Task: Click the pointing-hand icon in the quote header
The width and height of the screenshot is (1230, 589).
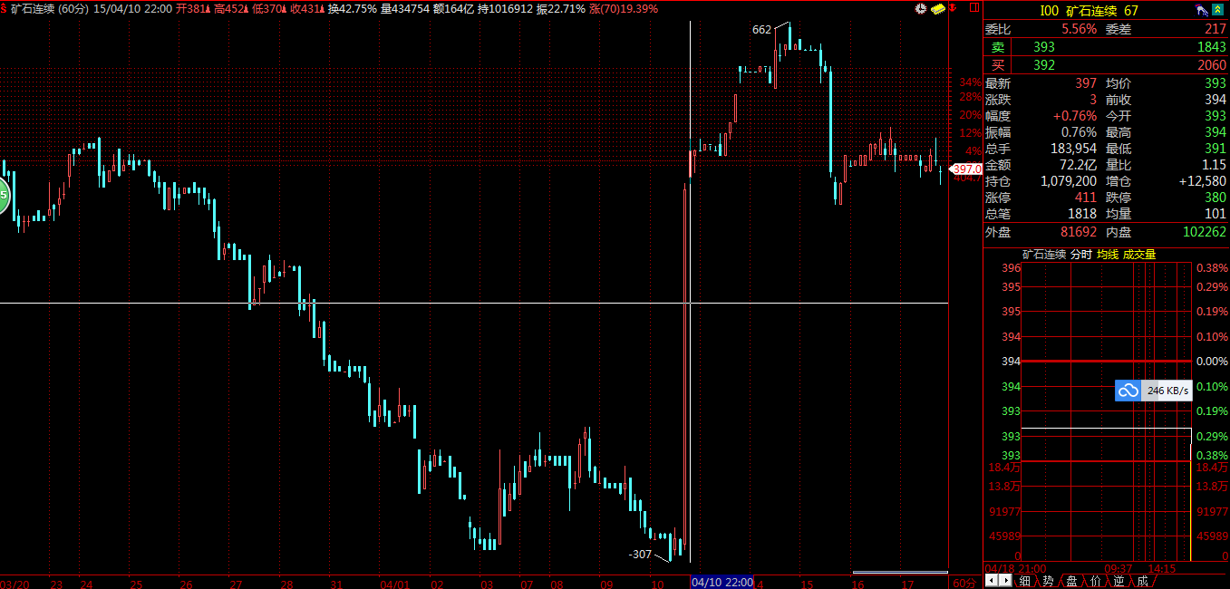Action: (1202, 11)
